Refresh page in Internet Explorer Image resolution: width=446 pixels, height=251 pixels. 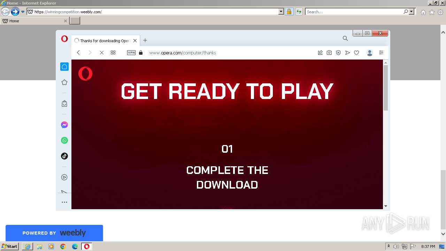[299, 12]
